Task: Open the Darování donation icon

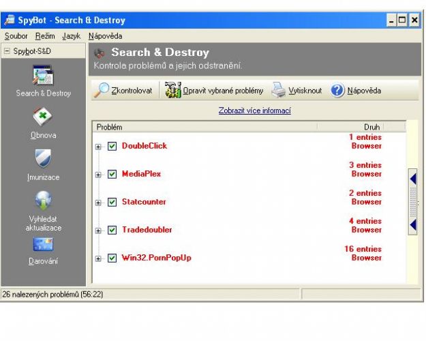Action: click(x=43, y=244)
